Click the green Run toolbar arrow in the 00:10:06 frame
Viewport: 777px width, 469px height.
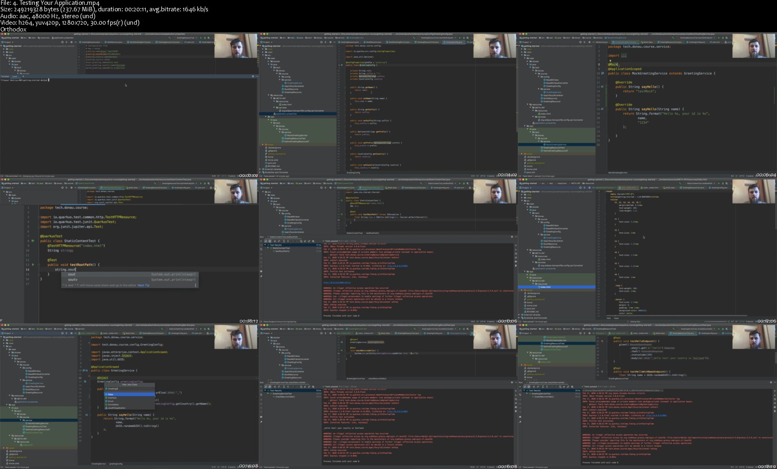click(460, 183)
